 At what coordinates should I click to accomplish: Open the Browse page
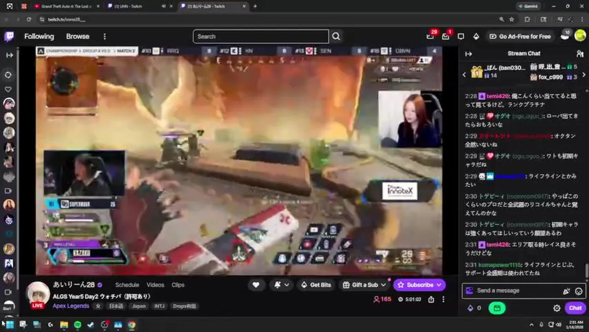point(77,36)
